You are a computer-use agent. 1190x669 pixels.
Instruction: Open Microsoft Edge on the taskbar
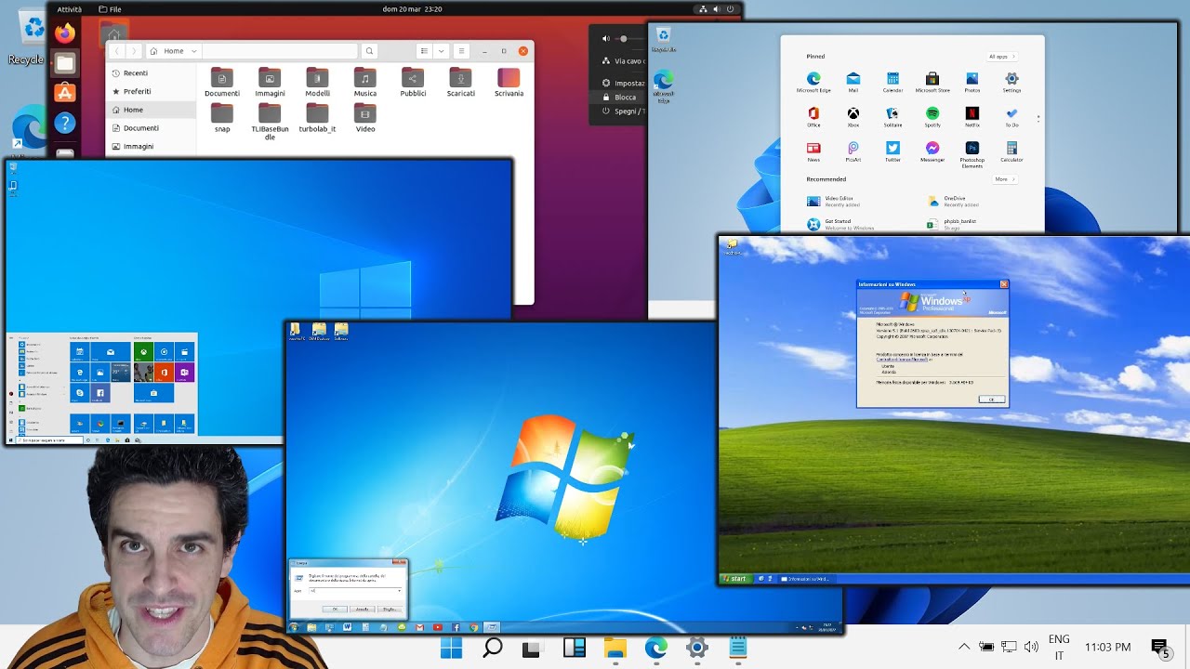point(656,648)
